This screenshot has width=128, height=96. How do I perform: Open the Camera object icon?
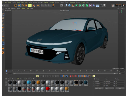pyautogui.click(x=101, y=6)
